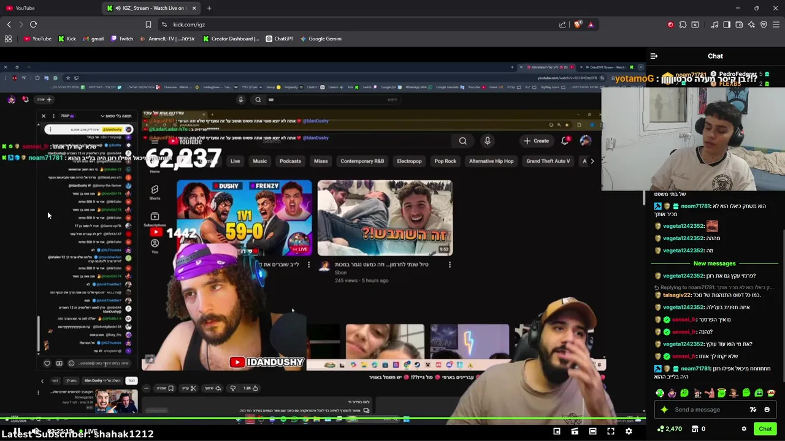Select the Mixes chip in streamed YouTube

coord(321,161)
